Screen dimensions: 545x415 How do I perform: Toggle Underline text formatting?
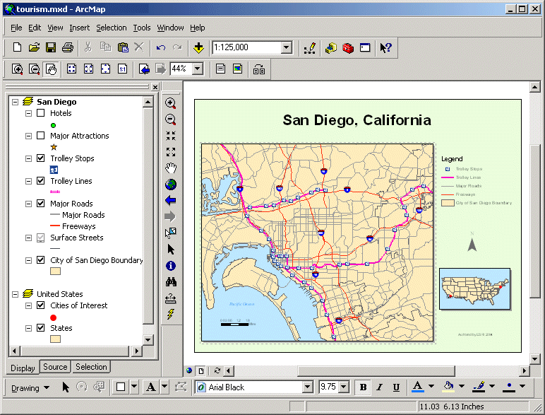(x=396, y=387)
